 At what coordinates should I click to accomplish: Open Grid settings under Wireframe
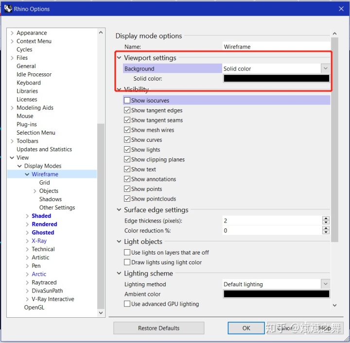(44, 182)
